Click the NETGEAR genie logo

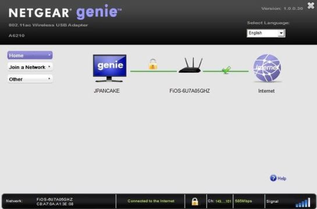(x=65, y=12)
